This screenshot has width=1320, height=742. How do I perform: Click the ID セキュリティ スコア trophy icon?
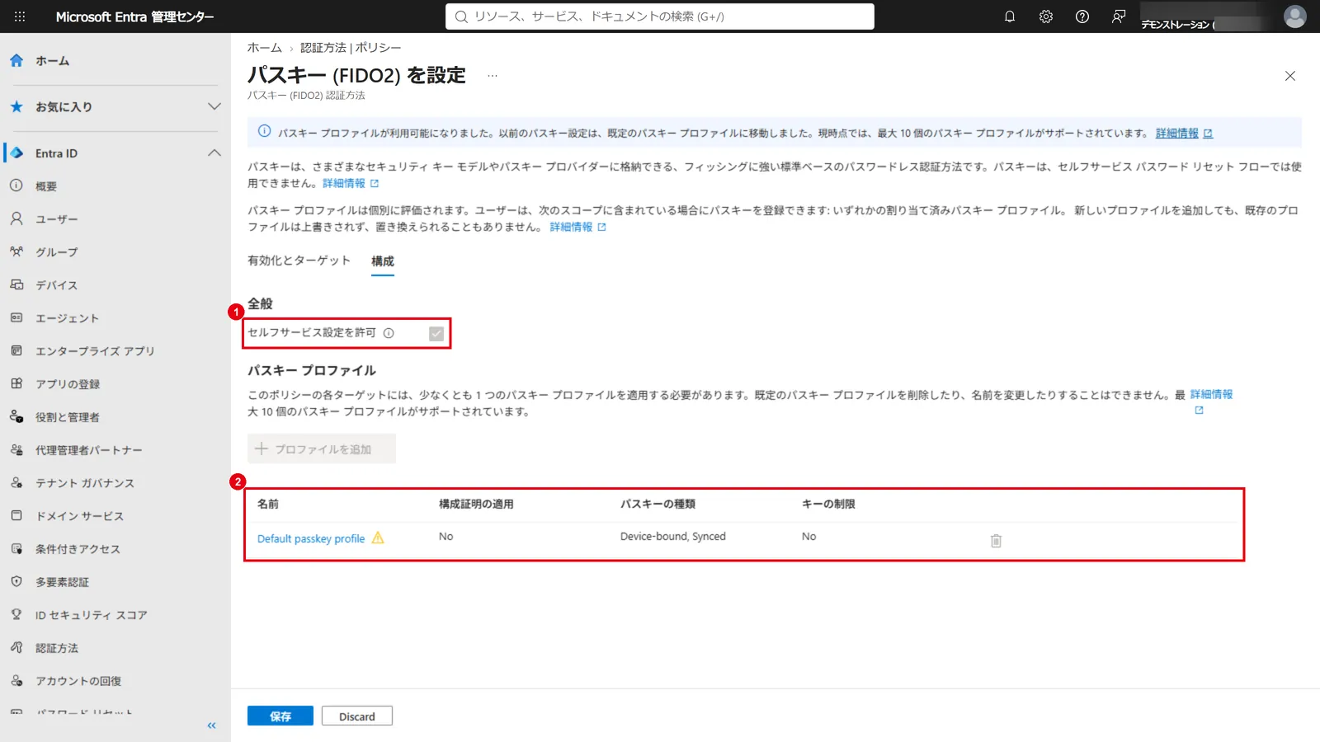[x=16, y=614]
